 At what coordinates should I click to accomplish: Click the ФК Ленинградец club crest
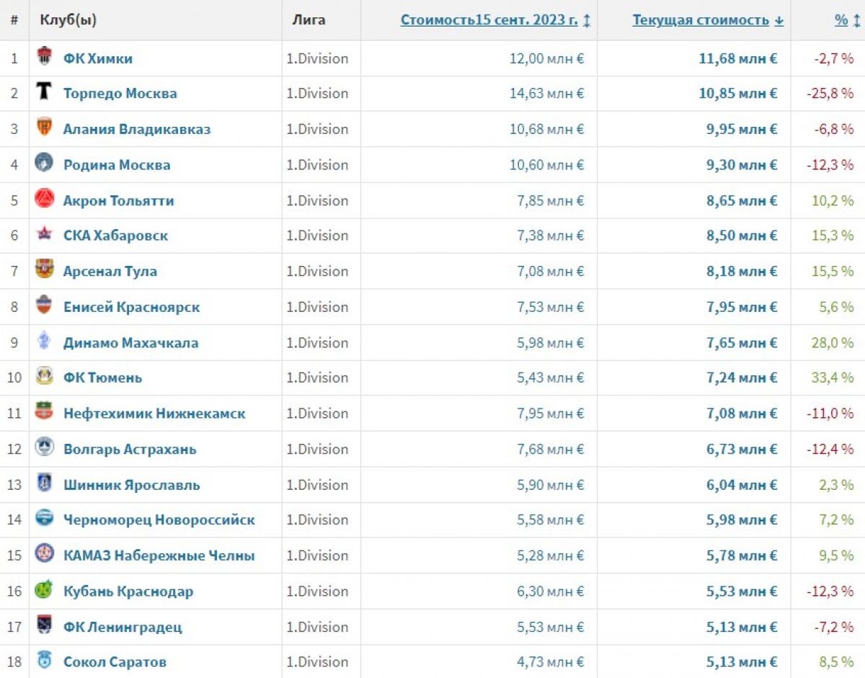pyautogui.click(x=44, y=625)
